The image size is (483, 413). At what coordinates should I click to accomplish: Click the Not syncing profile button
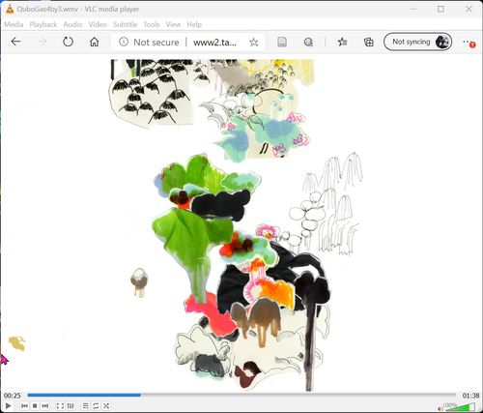point(417,42)
